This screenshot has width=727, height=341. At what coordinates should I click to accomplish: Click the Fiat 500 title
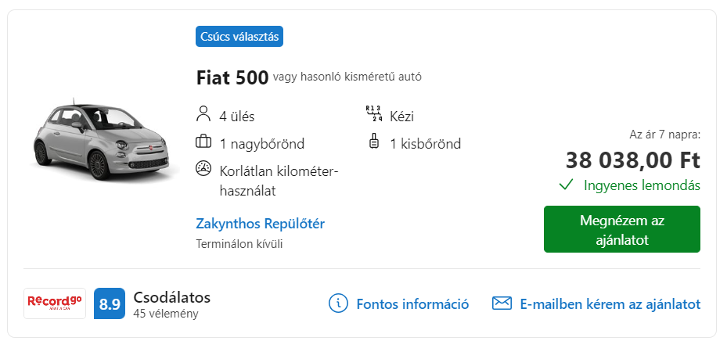[232, 77]
